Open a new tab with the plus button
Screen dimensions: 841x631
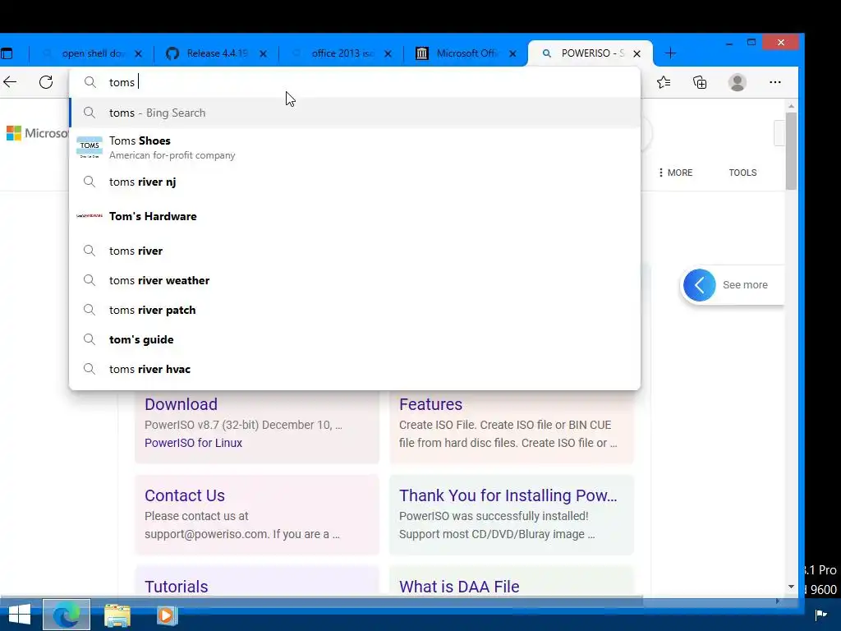coord(670,53)
